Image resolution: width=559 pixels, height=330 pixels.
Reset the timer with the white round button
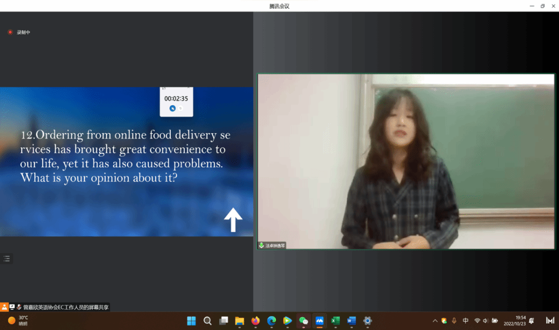tap(180, 108)
